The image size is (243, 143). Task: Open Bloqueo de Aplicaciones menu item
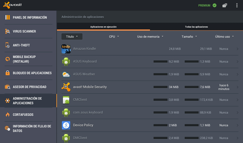tap(28, 73)
